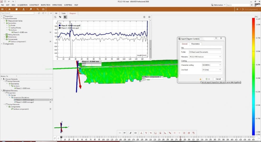Click the OK button in export dialog
This screenshot has height=142, width=261.
(x=207, y=79)
